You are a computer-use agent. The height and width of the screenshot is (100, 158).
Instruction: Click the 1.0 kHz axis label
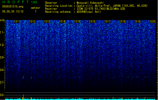pos(2,45)
